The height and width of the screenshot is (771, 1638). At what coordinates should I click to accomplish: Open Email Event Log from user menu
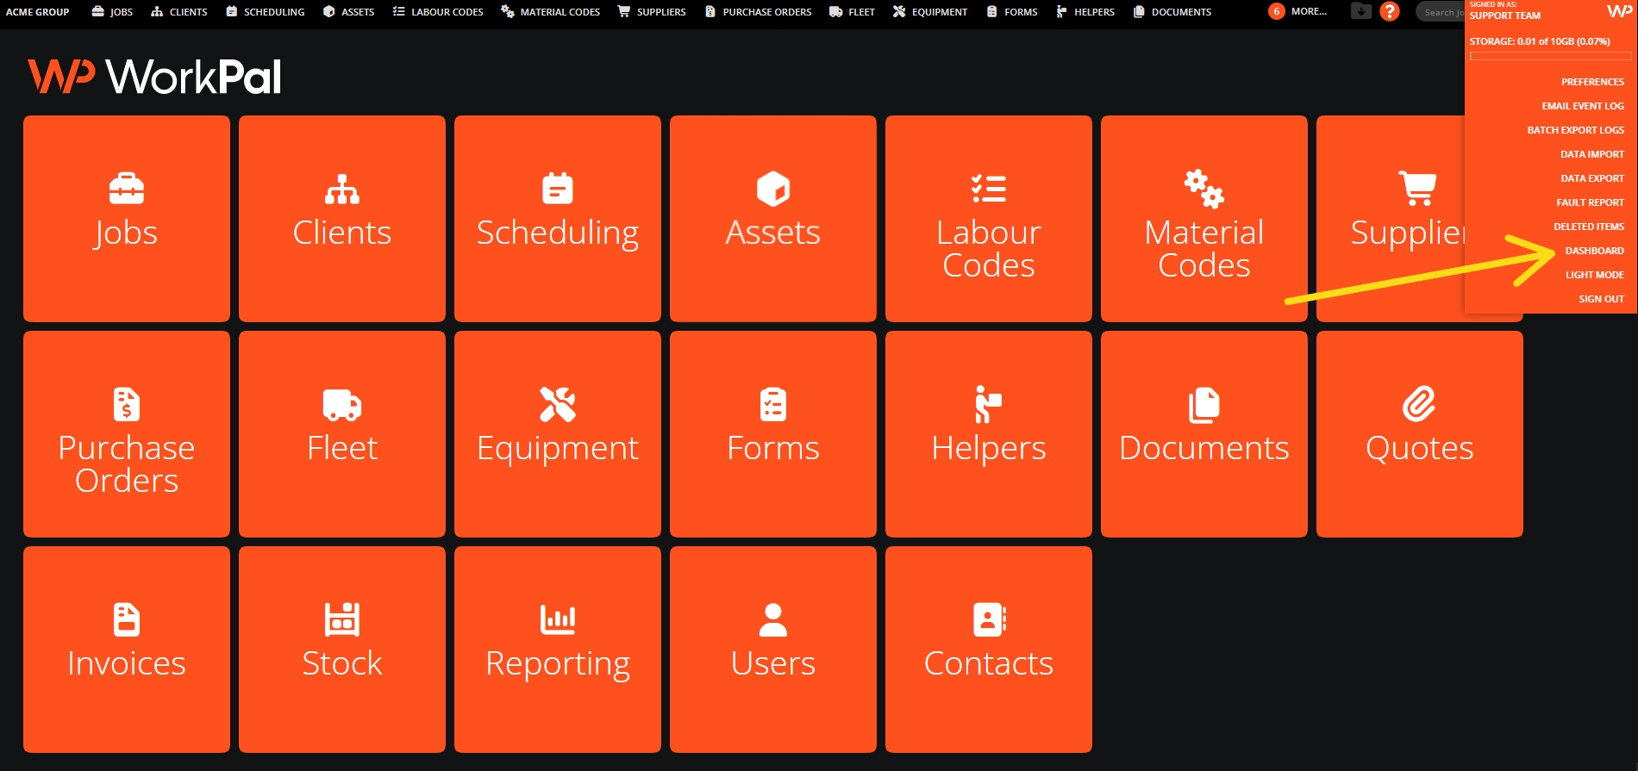[x=1583, y=106]
